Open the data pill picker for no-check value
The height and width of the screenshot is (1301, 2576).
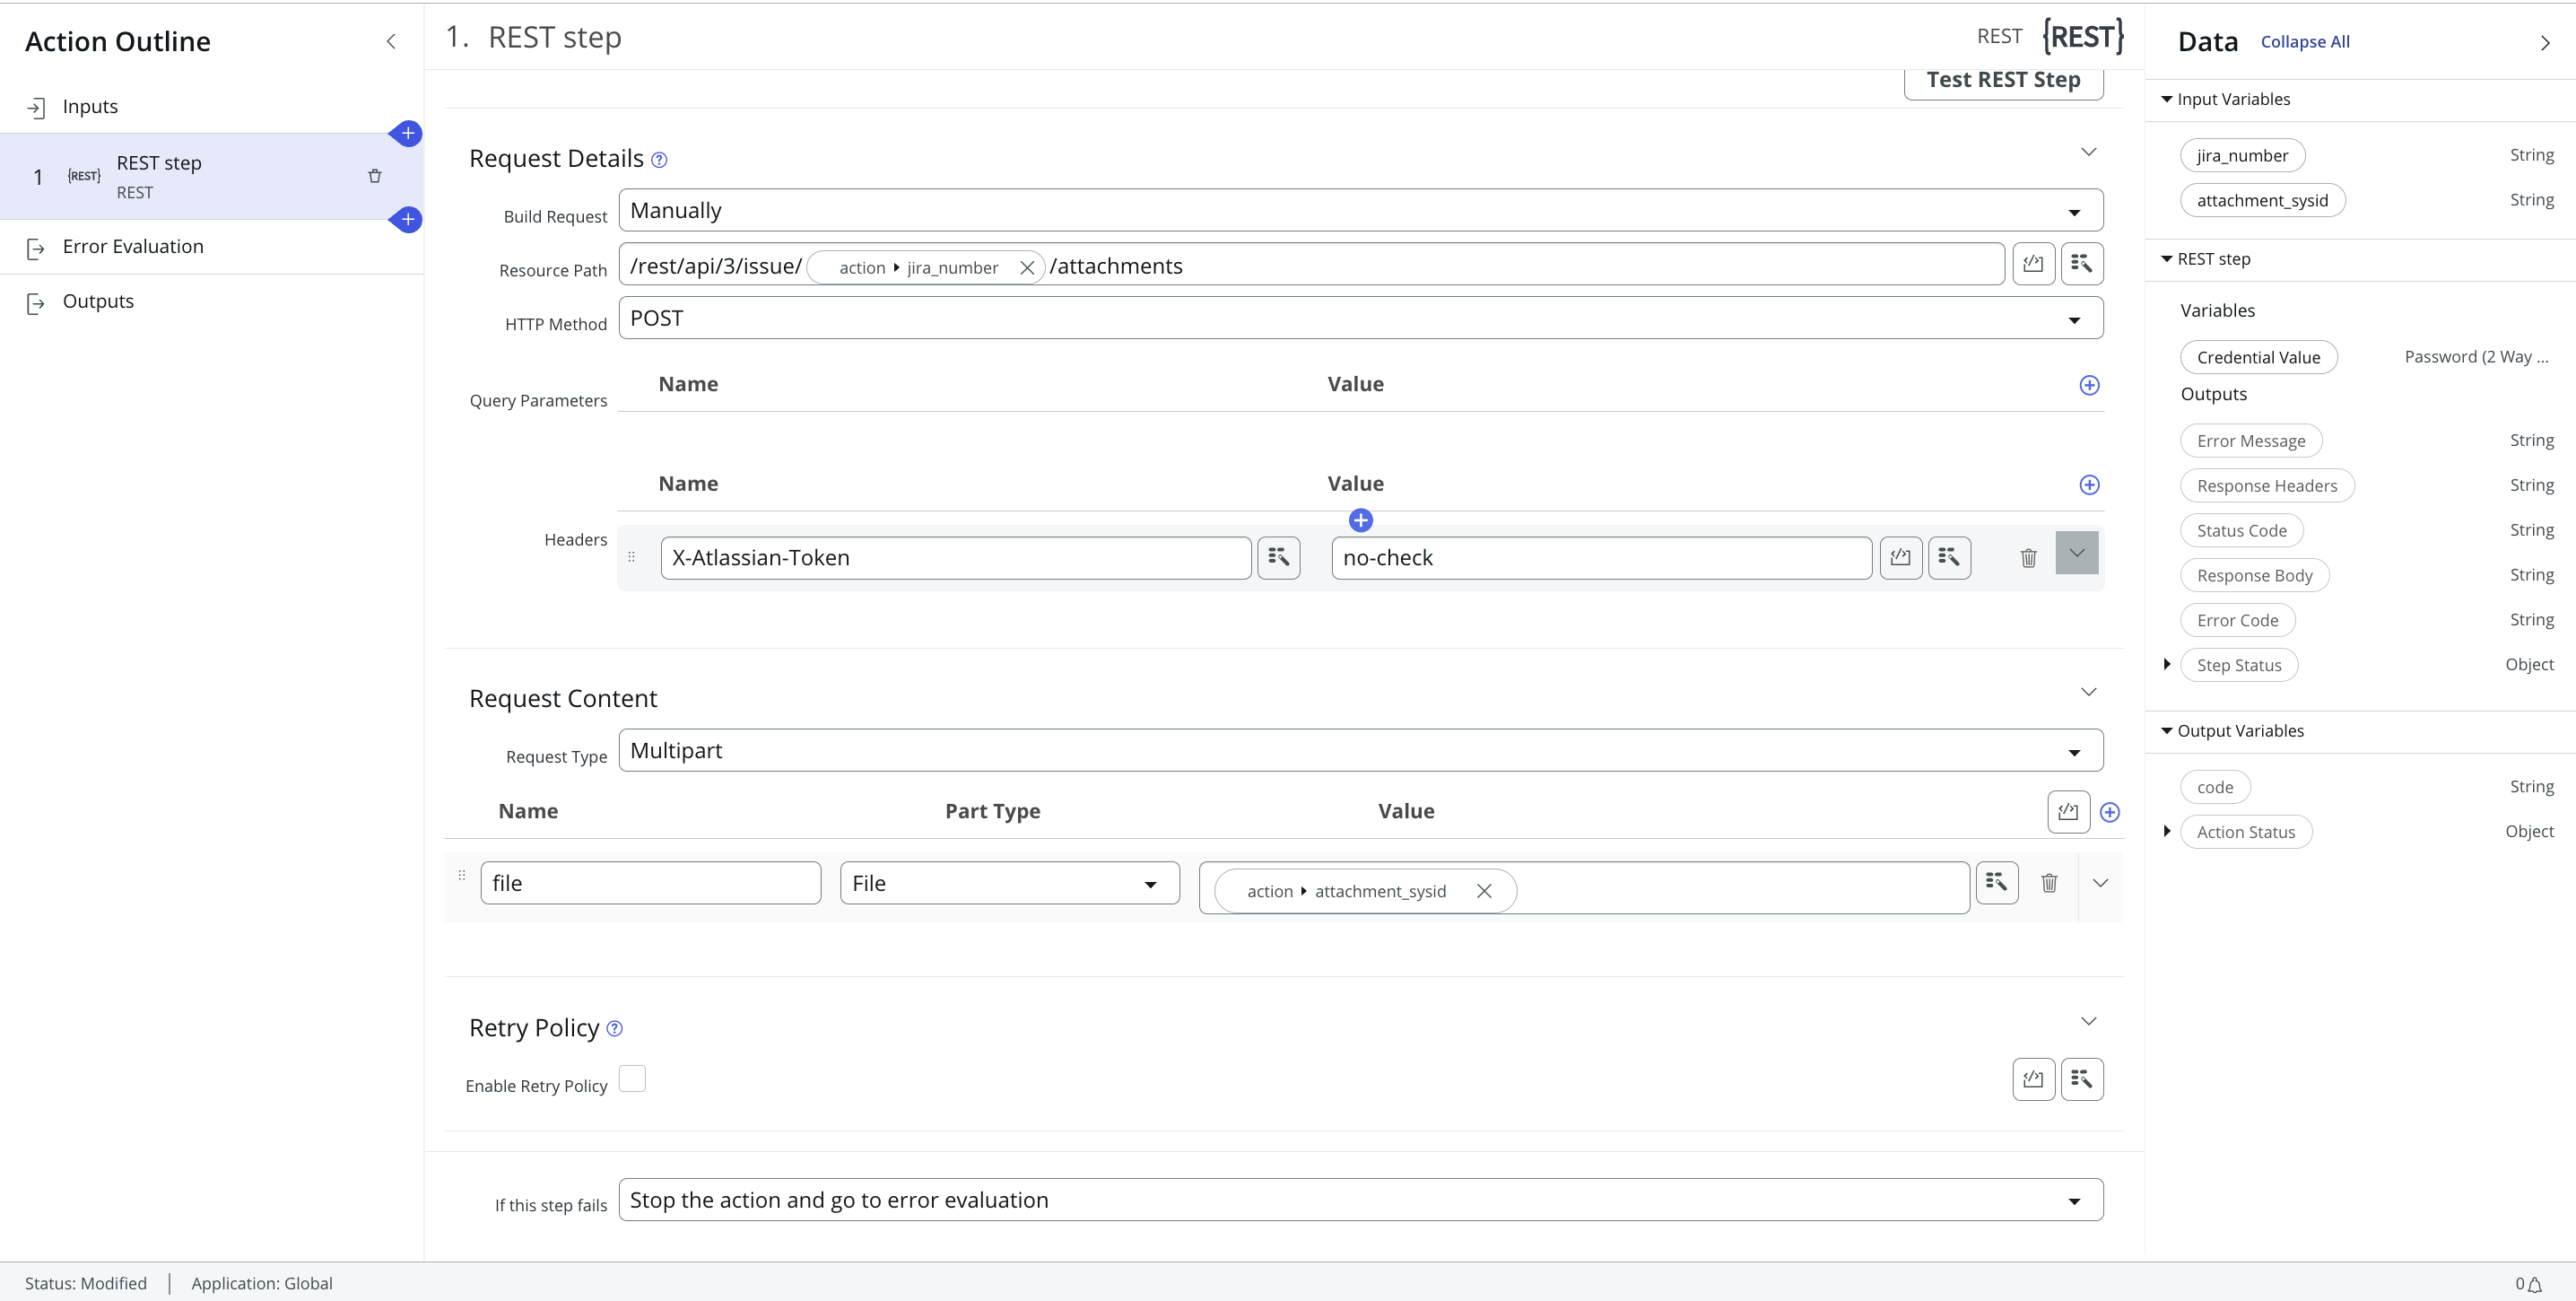click(1949, 558)
